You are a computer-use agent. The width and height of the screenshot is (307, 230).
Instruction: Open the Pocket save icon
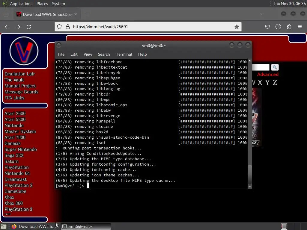pos(267,27)
